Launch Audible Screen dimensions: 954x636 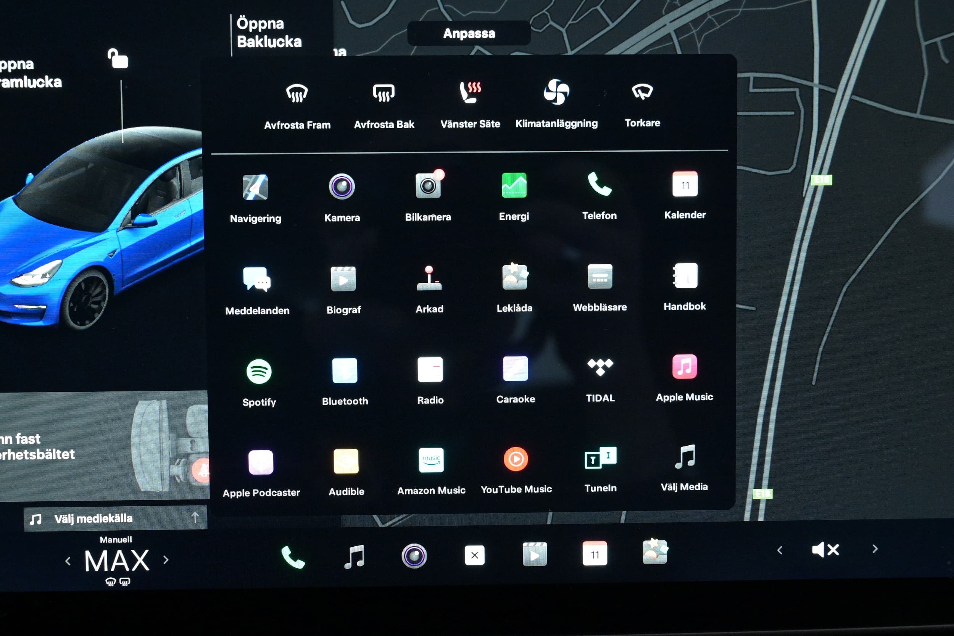(x=346, y=473)
